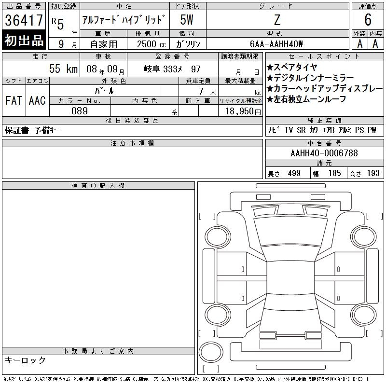
Task: Click the model code 6AA-AAHH40W
Action: 276,43
